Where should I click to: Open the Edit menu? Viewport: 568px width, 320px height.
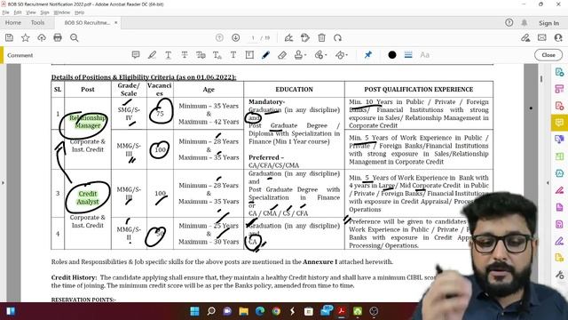point(18,12)
